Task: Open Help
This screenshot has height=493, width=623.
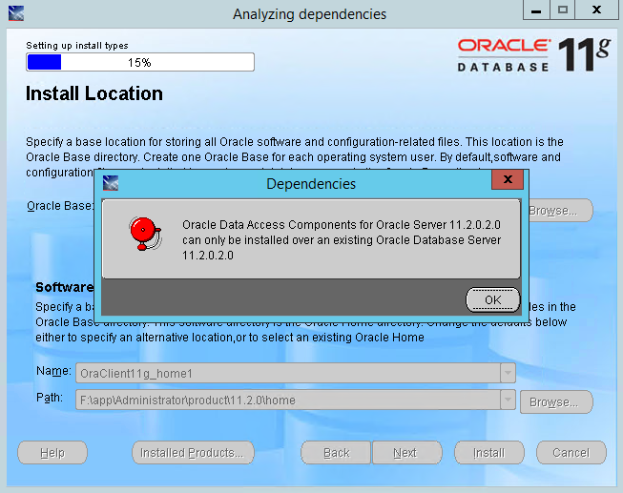Action: 52,453
